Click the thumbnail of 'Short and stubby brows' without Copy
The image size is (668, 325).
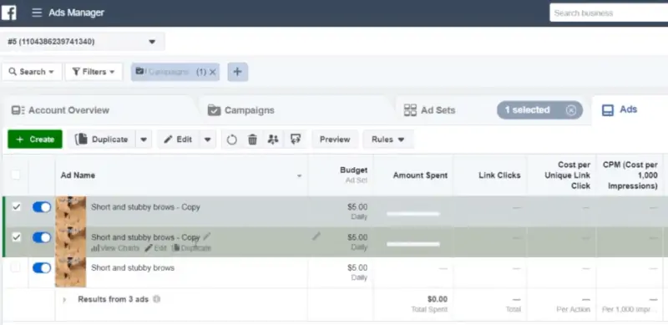[71, 272]
